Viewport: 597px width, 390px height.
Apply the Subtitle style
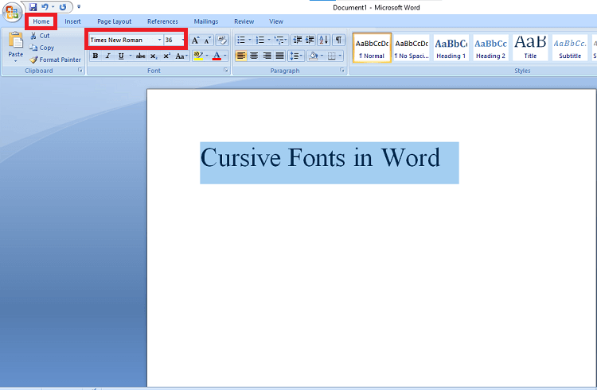point(570,48)
